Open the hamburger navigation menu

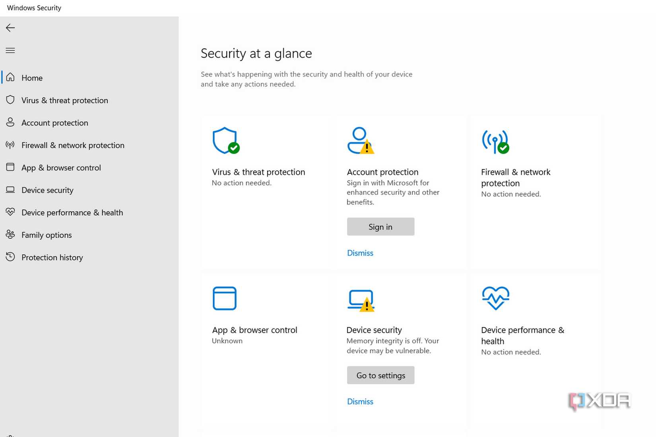pos(10,50)
